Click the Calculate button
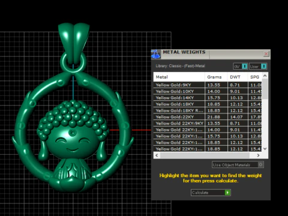288x216 pixels. (x=211, y=193)
